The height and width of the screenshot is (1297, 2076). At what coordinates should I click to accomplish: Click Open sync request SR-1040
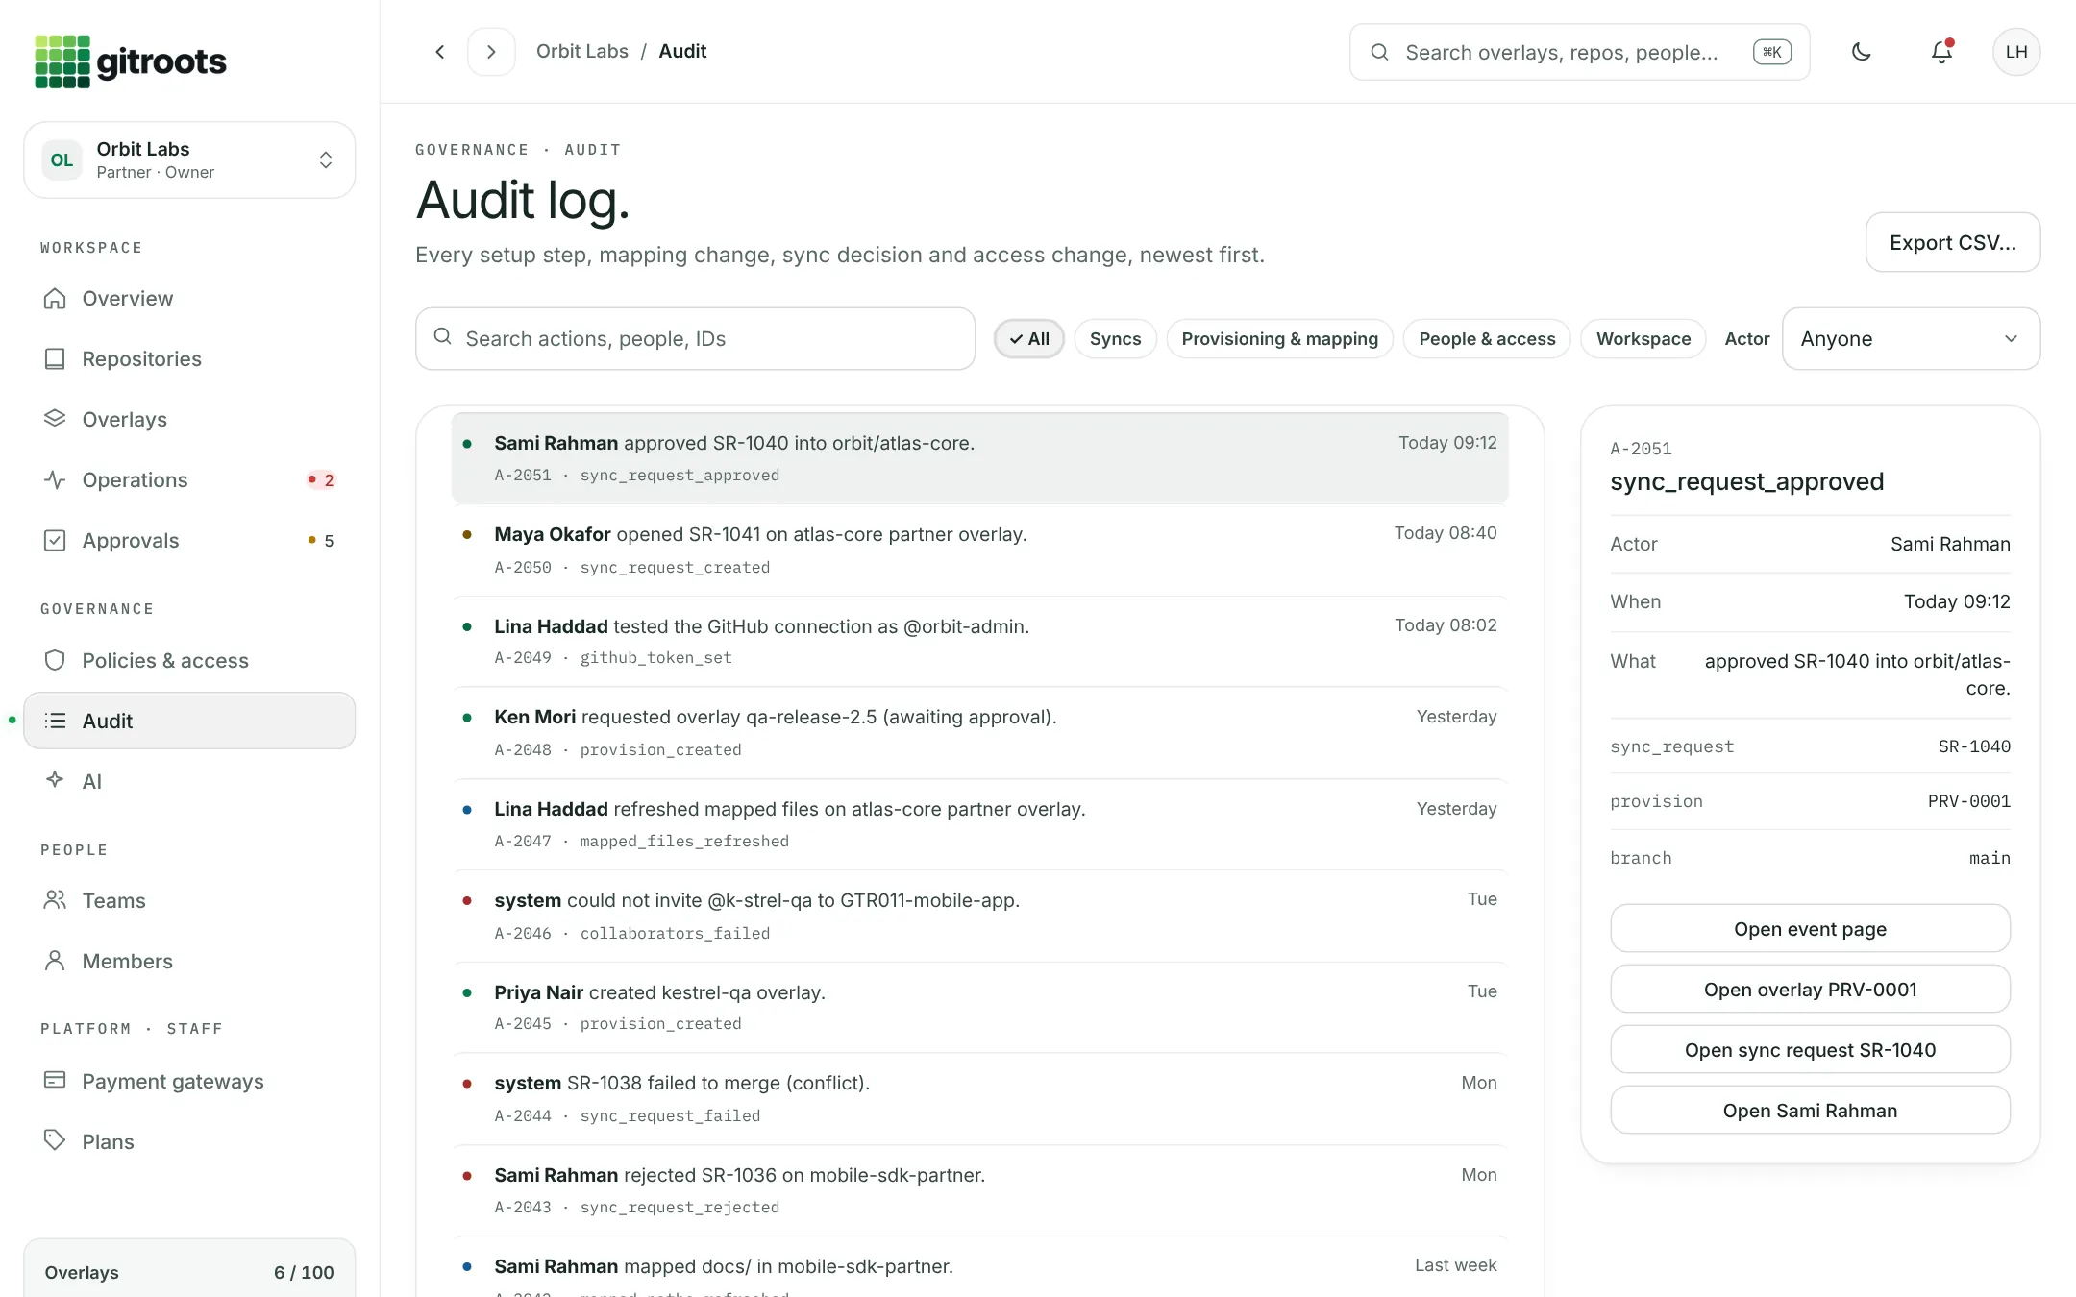pos(1810,1050)
